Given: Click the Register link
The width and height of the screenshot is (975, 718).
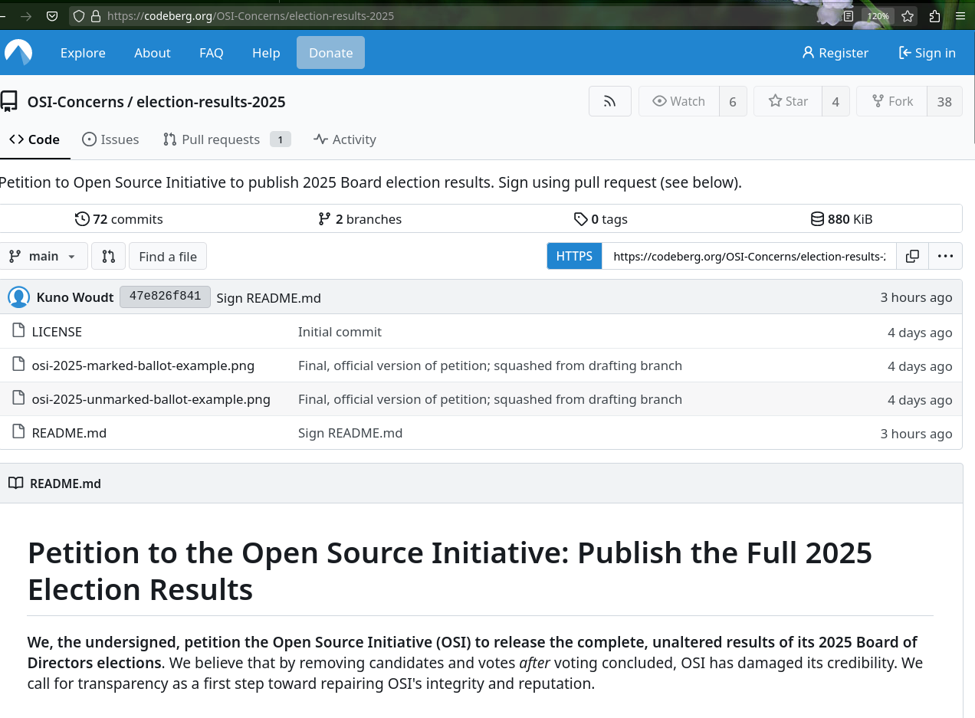Looking at the screenshot, I should pyautogui.click(x=835, y=53).
